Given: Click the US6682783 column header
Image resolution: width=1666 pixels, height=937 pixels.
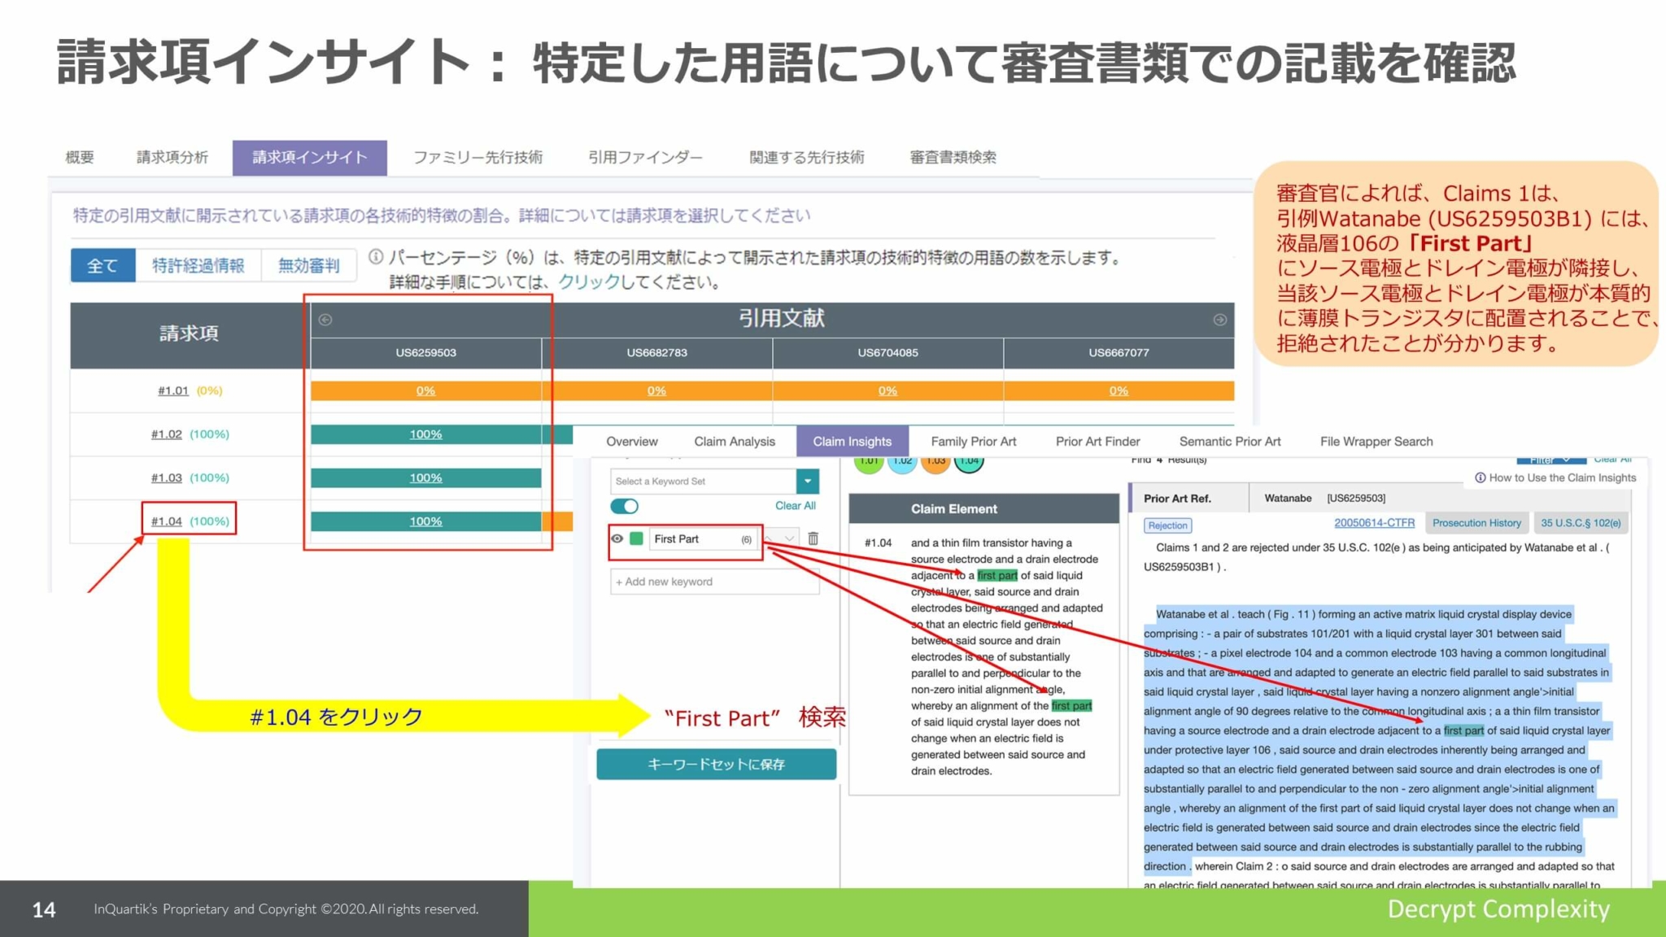Looking at the screenshot, I should tap(656, 353).
